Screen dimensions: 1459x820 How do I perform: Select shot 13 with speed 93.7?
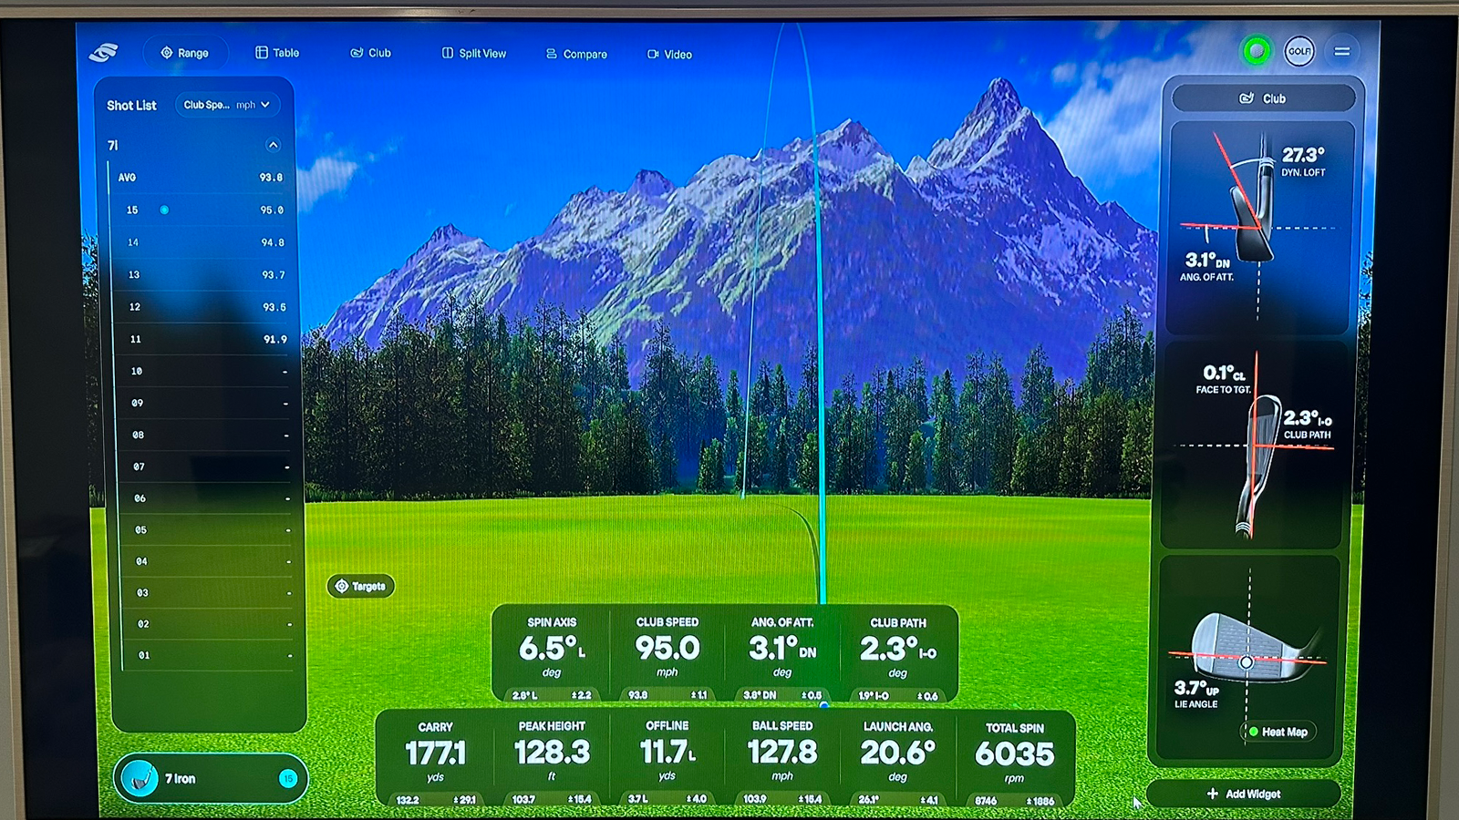click(202, 274)
